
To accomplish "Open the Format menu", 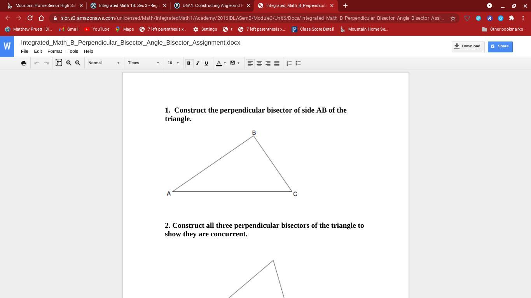I will pos(54,51).
